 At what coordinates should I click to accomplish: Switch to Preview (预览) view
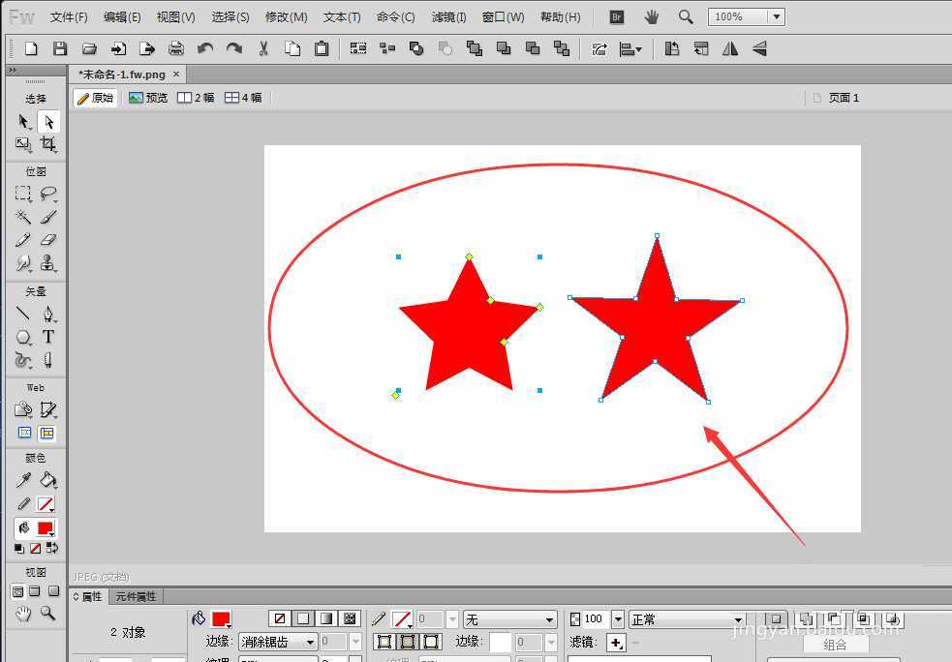pyautogui.click(x=148, y=98)
